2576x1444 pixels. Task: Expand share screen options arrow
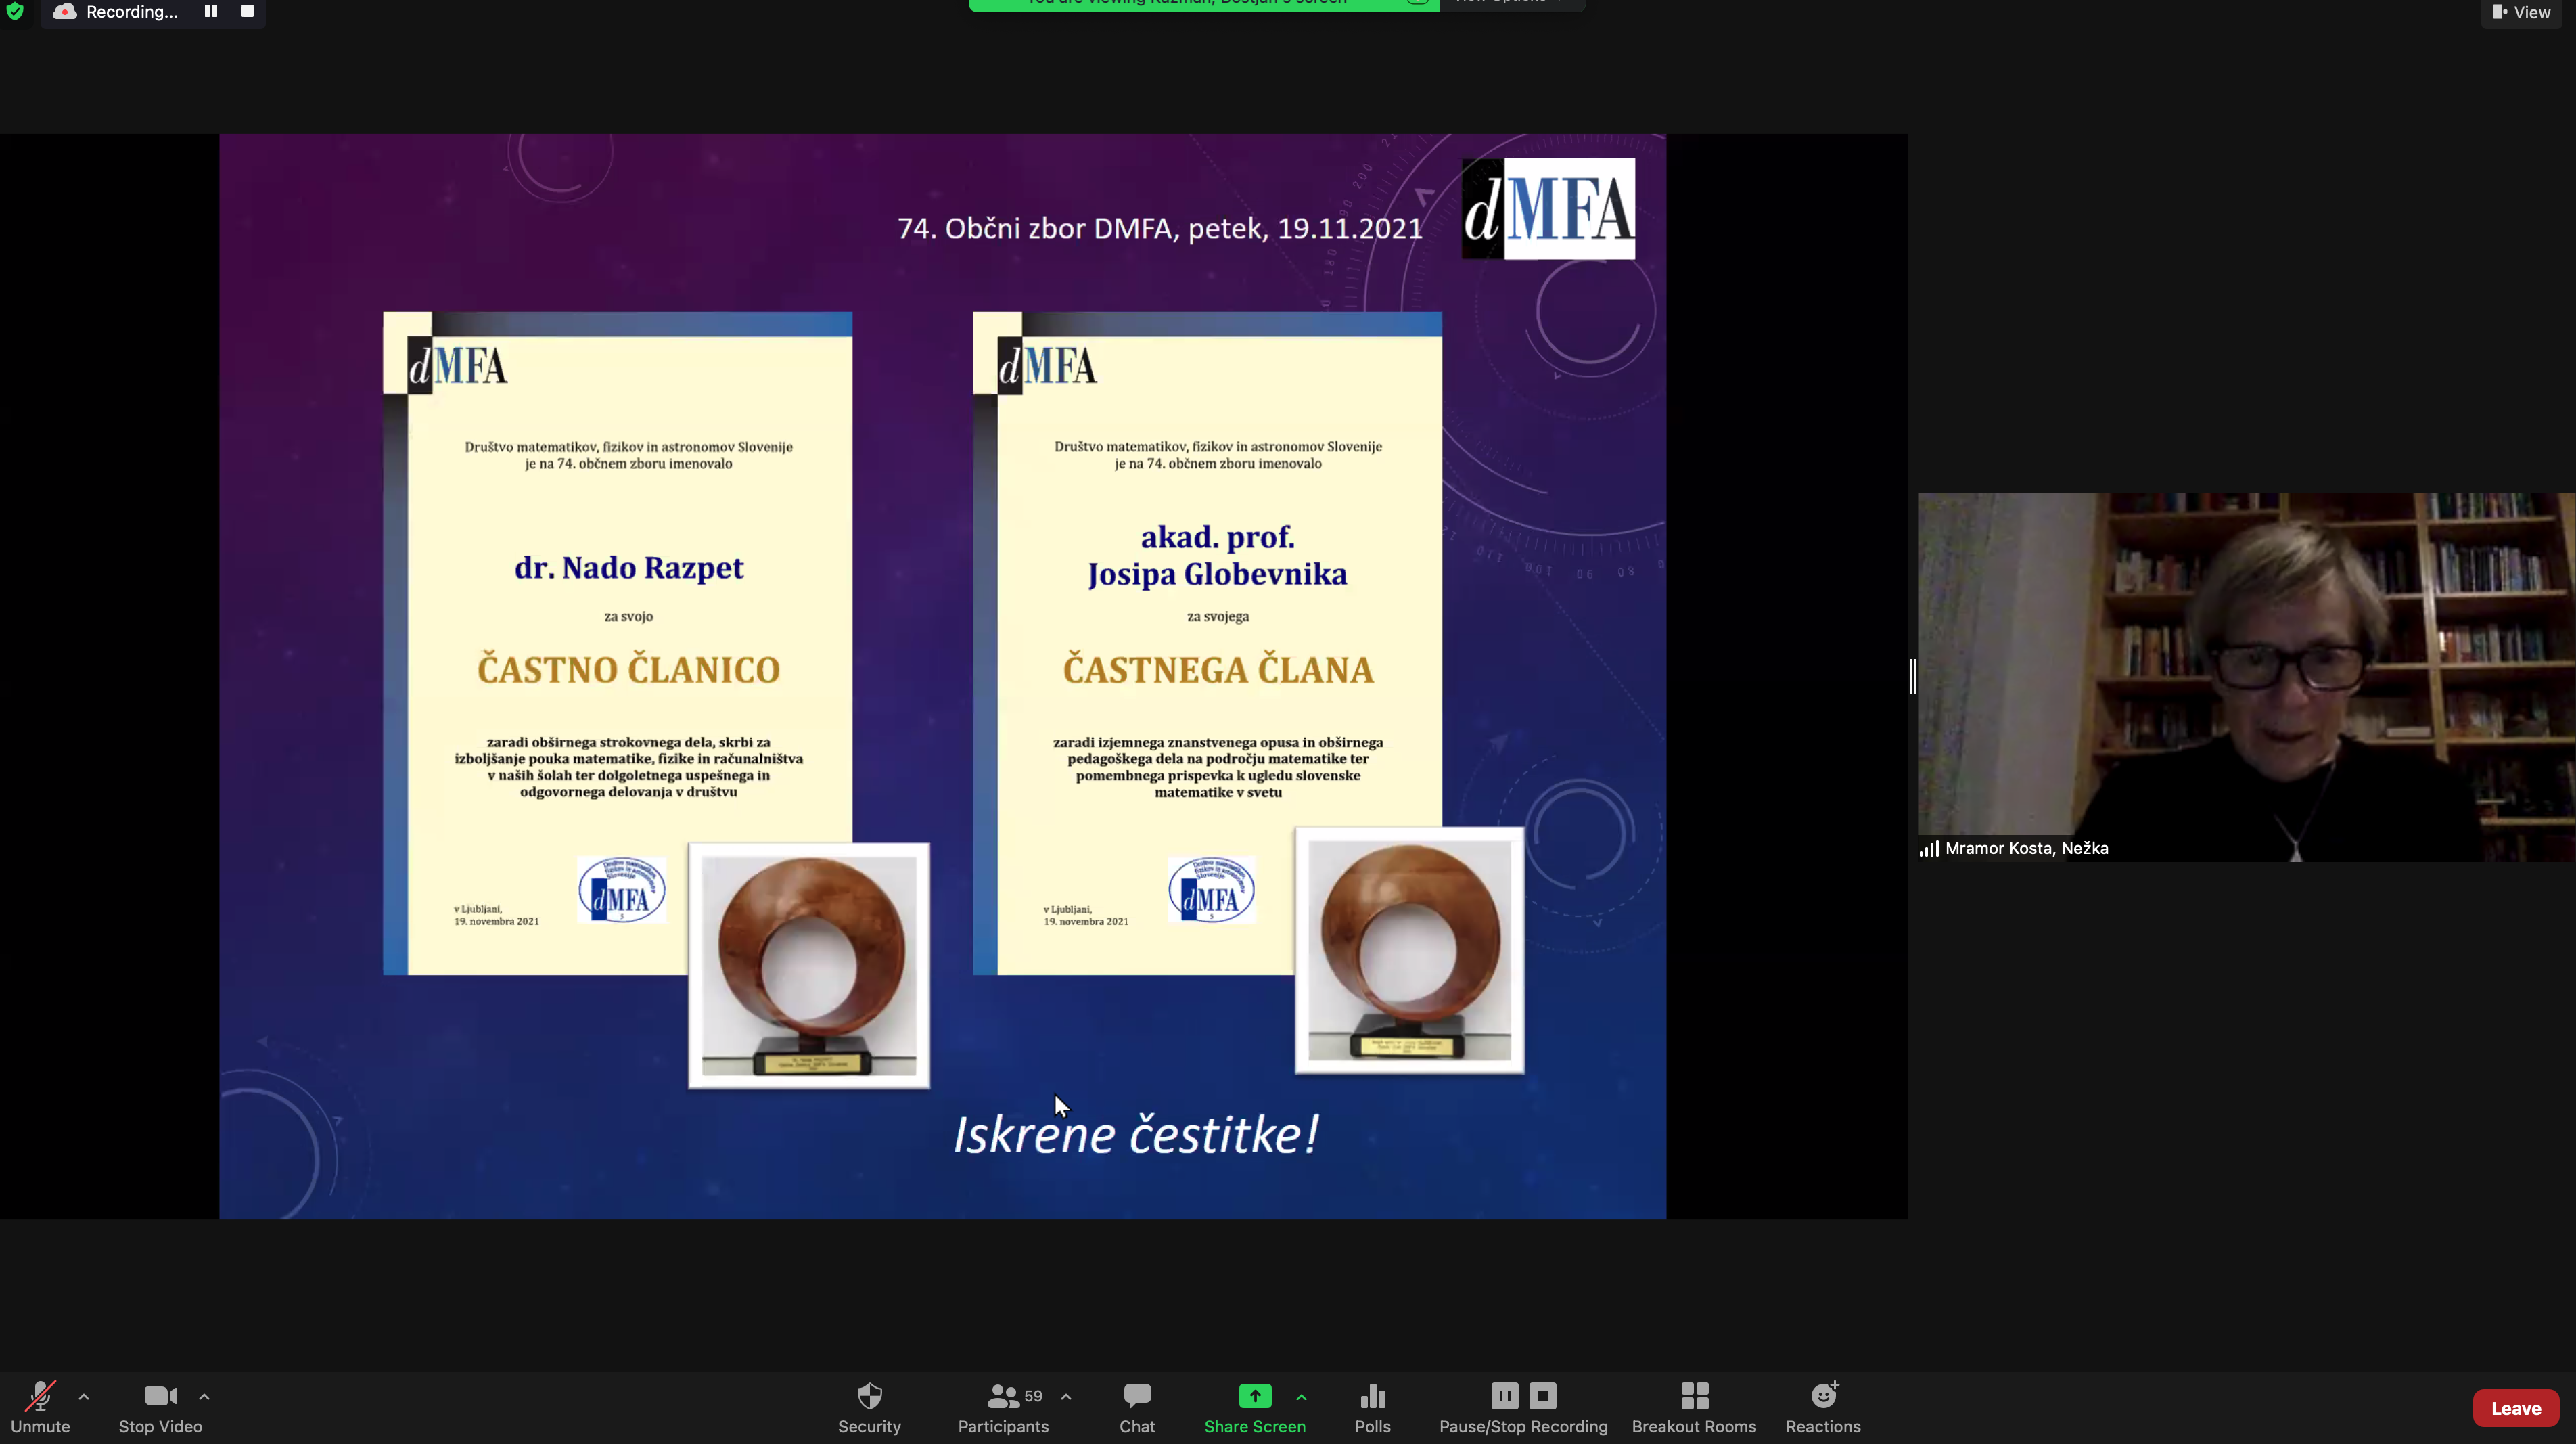1301,1397
